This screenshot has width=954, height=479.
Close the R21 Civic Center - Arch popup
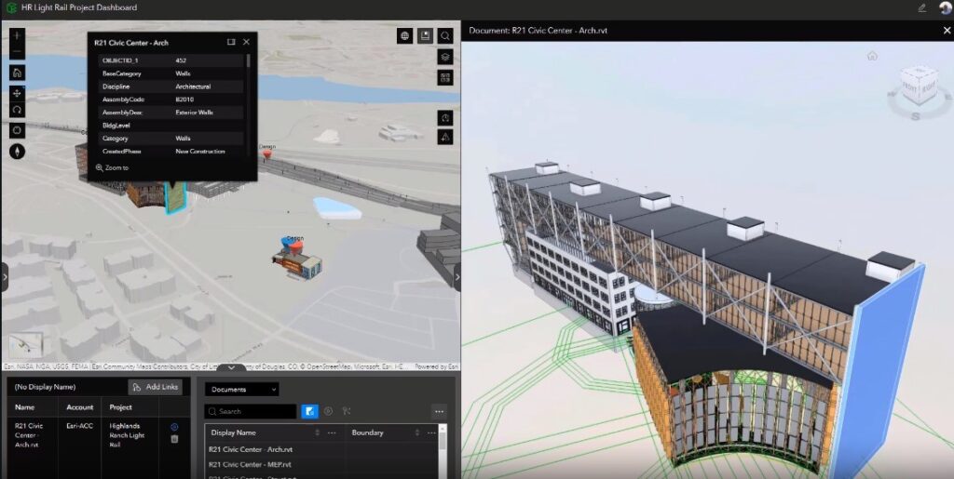click(x=246, y=43)
